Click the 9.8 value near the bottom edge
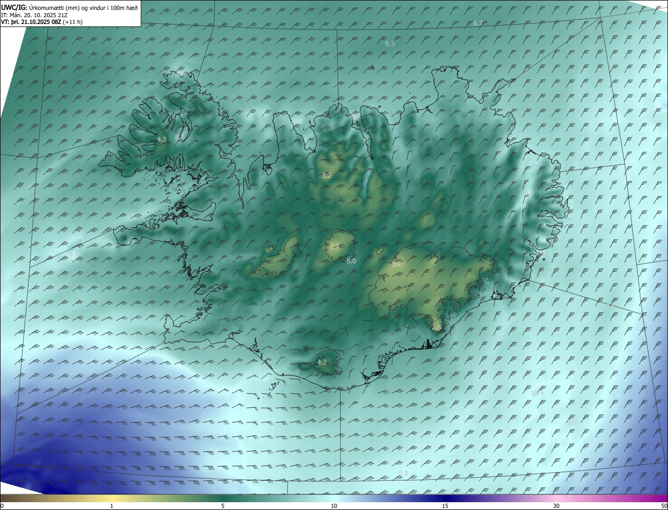Viewport: 668px width, 510px height. 403,473
